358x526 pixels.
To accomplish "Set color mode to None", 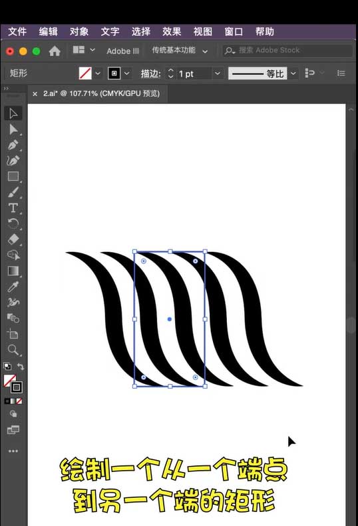I will click(19, 401).
